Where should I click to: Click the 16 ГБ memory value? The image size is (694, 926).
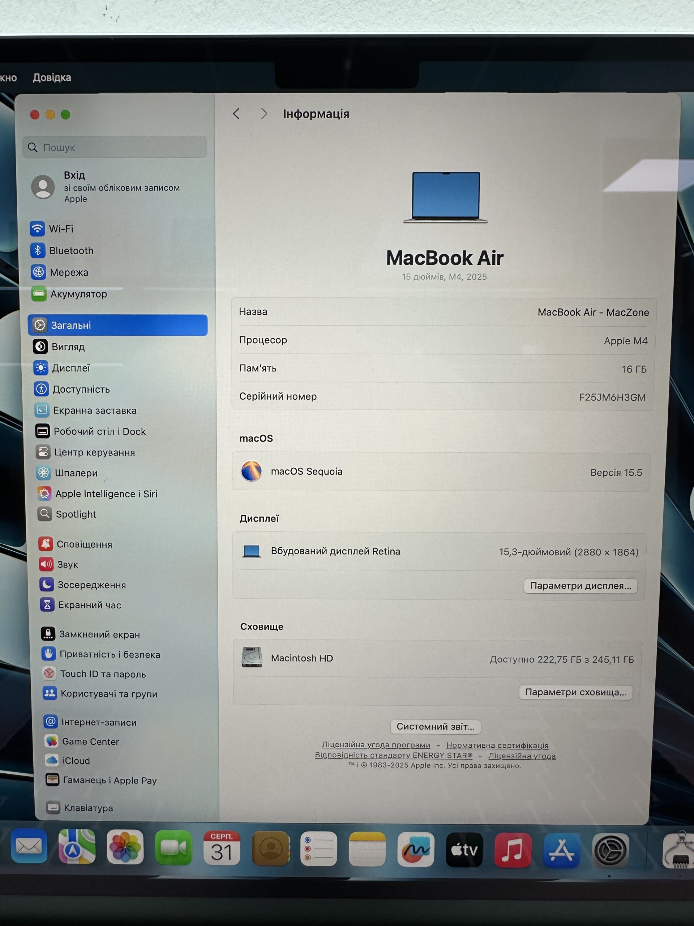tap(634, 369)
